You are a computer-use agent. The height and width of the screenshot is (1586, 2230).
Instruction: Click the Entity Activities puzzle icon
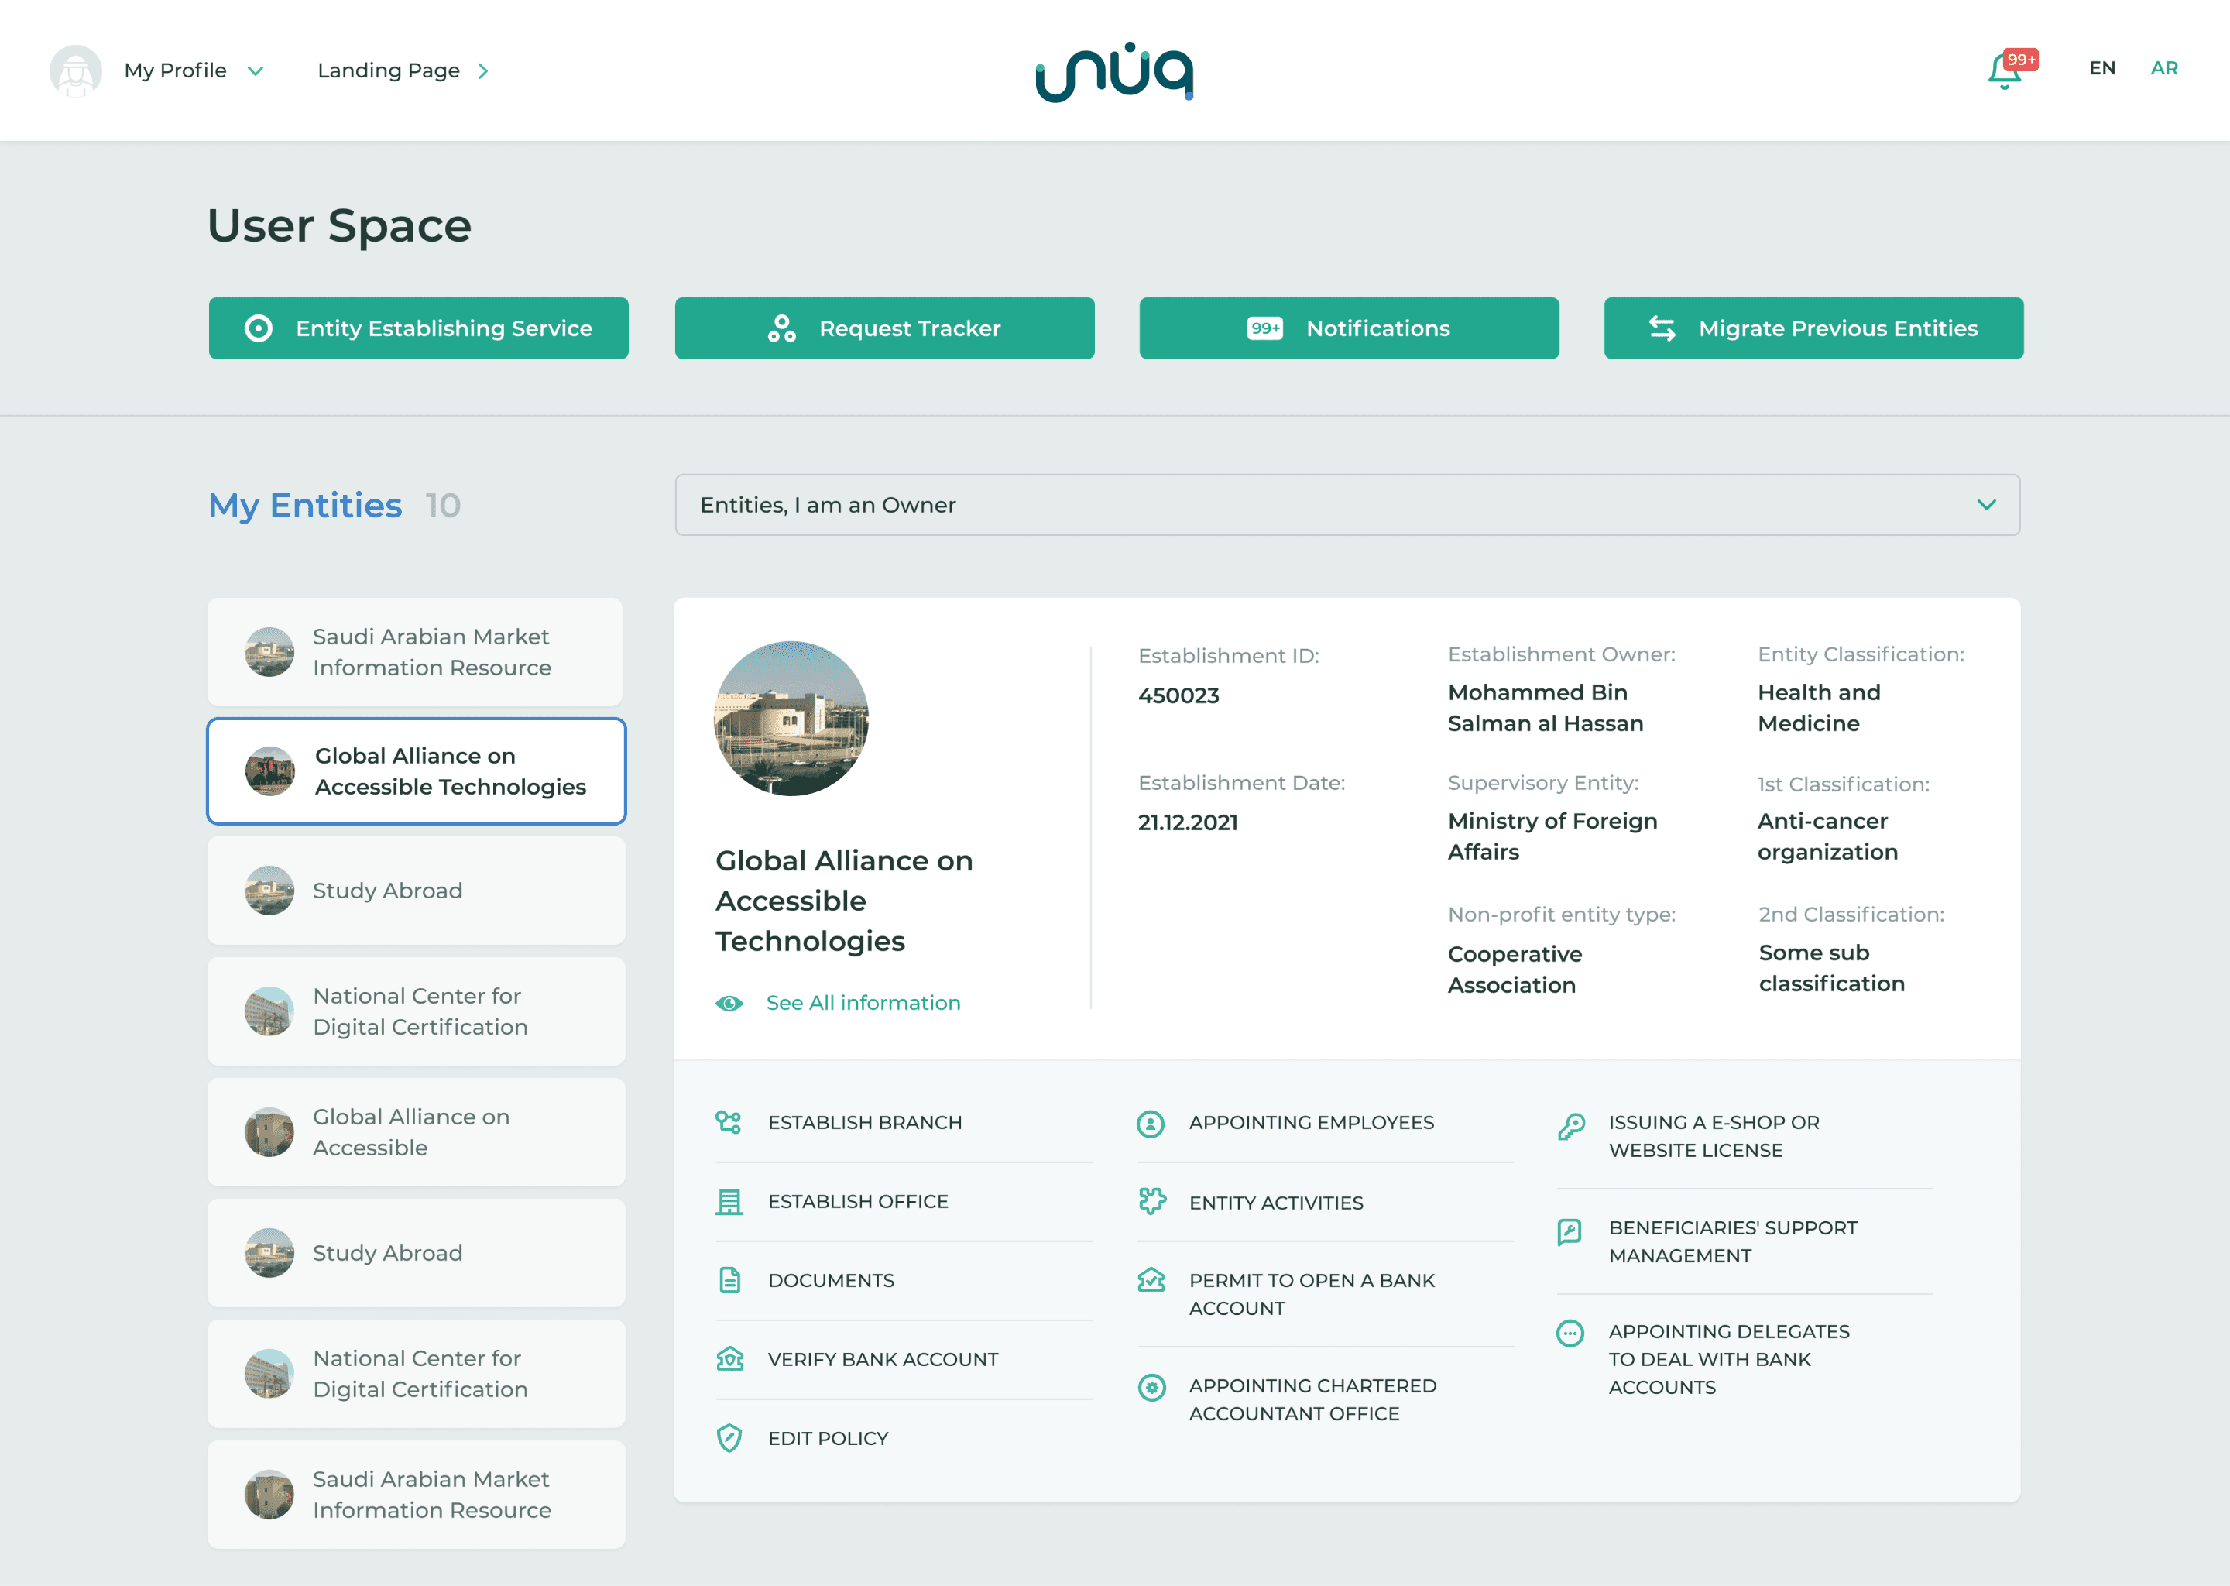[1152, 1201]
